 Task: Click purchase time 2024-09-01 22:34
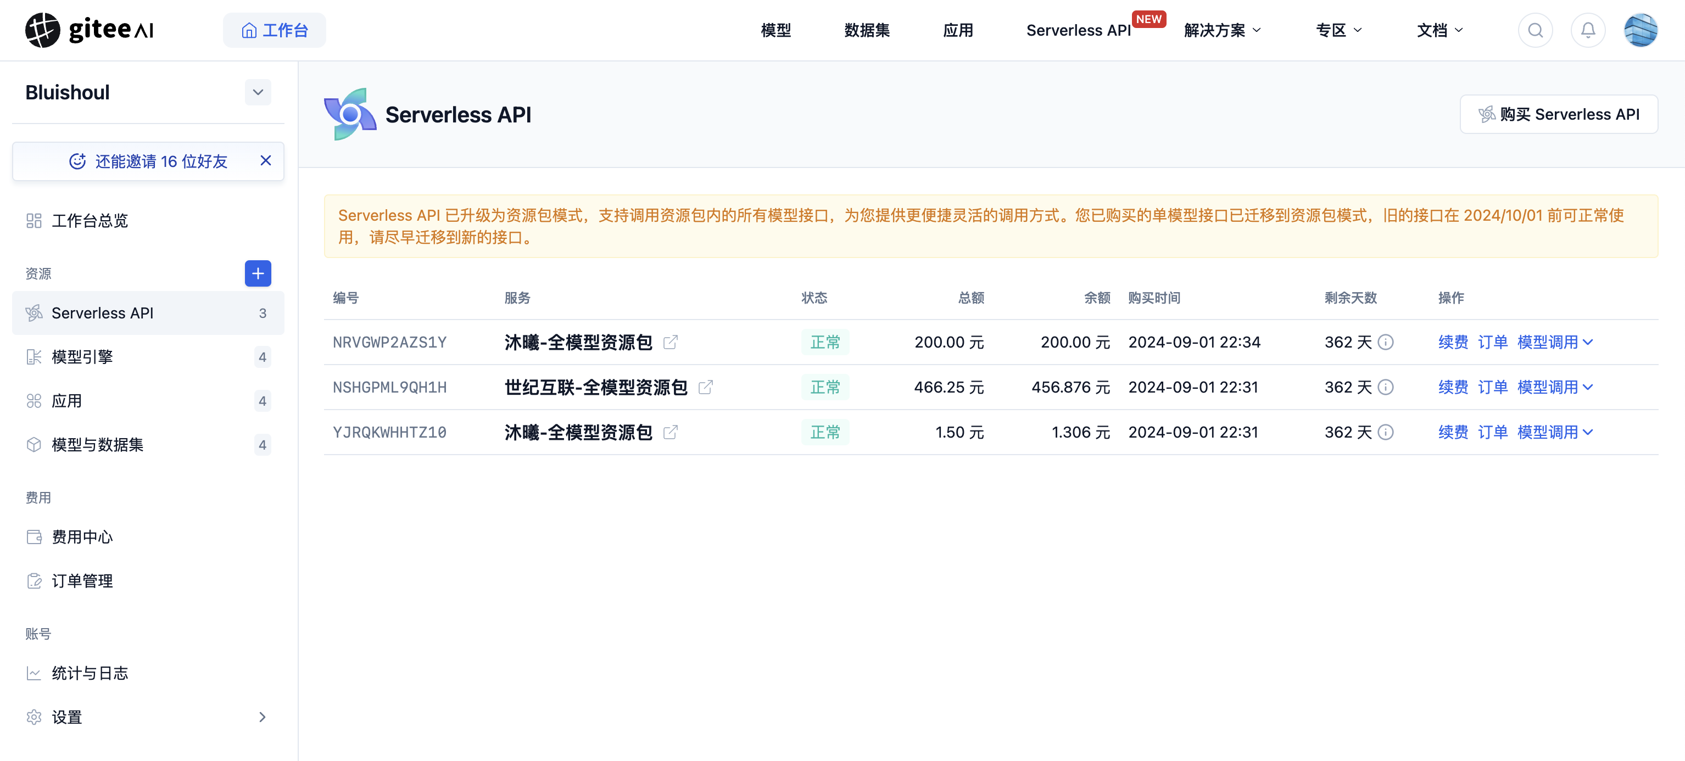click(1194, 342)
